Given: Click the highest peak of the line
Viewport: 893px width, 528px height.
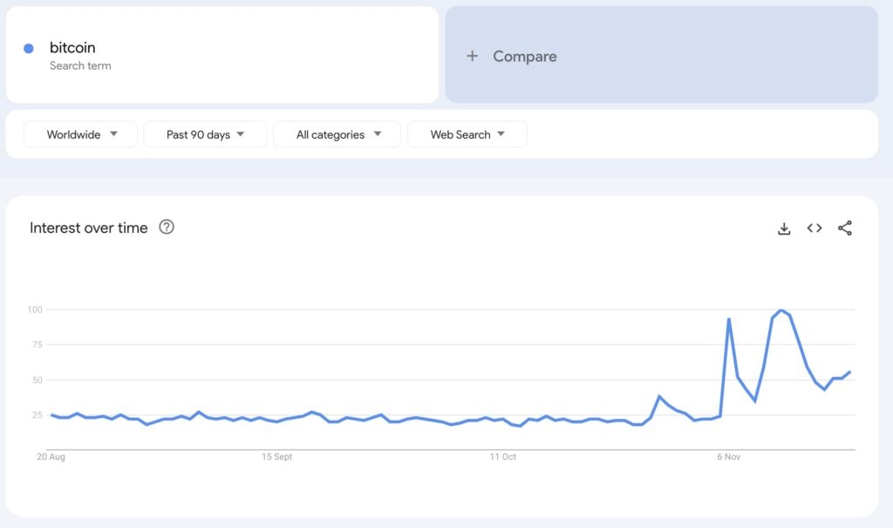Looking at the screenshot, I should click(781, 311).
